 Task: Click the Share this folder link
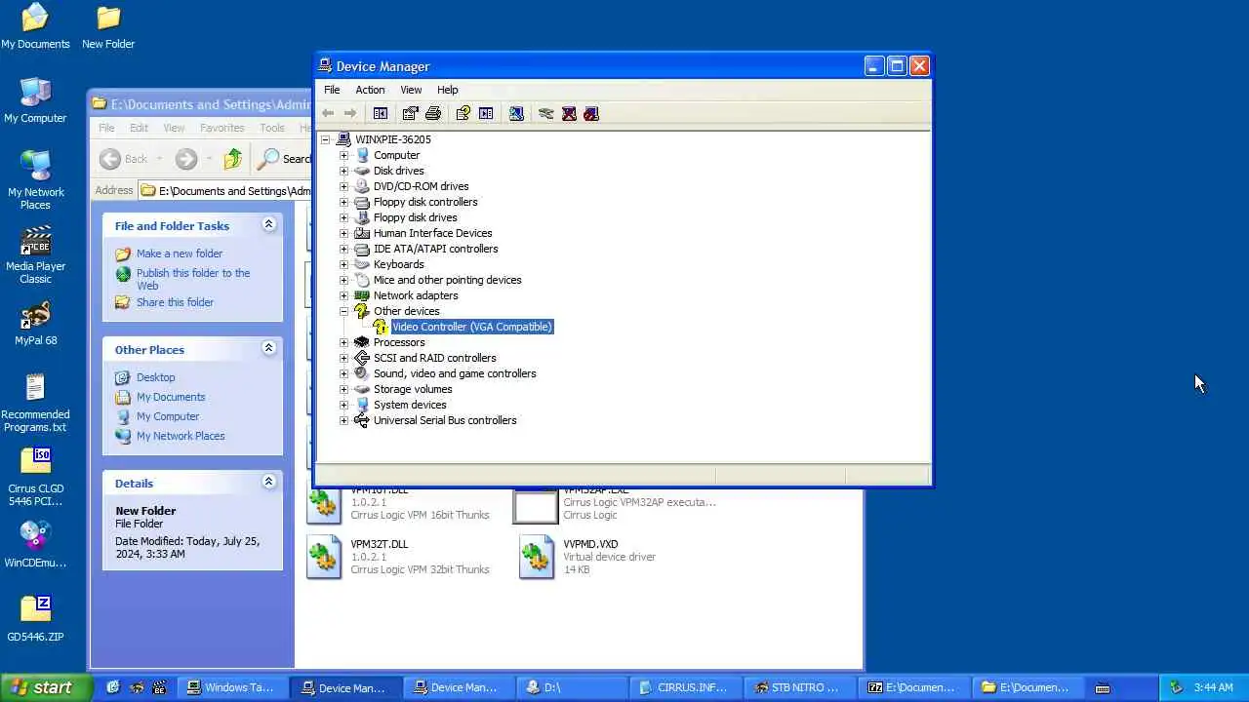175,302
